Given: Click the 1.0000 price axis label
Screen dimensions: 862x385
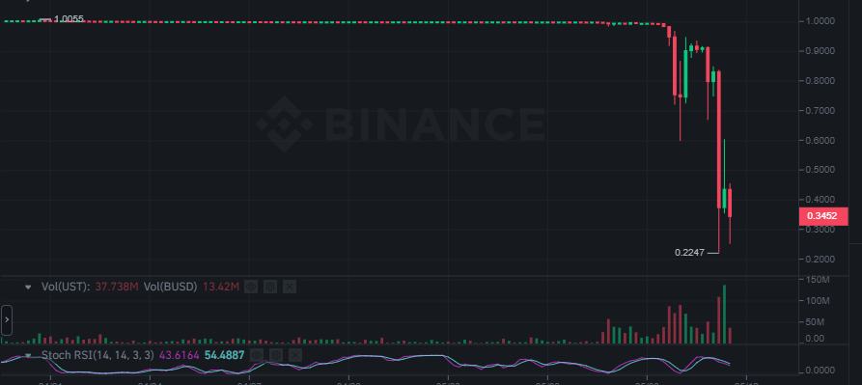Looking at the screenshot, I should [x=820, y=21].
